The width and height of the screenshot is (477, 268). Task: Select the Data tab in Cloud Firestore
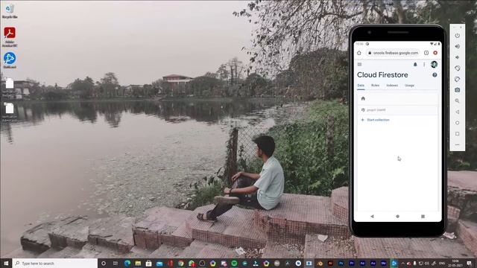click(x=361, y=86)
